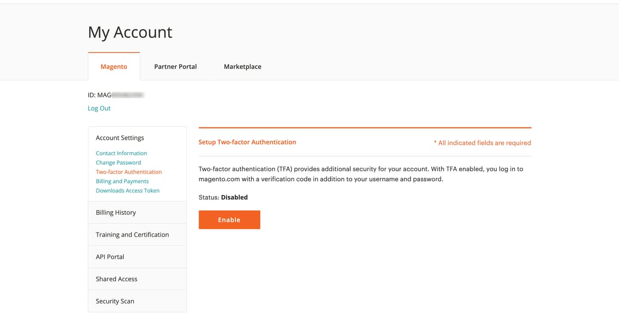
Task: Navigate to Downloads Access Token
Action: point(127,190)
